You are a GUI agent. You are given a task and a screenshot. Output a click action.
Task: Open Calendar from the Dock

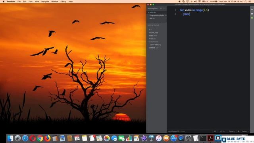coord(77,138)
